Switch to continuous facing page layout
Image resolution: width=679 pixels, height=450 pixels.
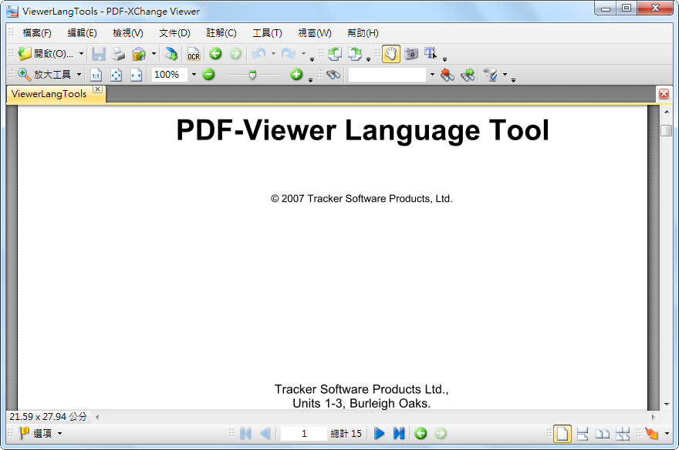click(x=622, y=433)
